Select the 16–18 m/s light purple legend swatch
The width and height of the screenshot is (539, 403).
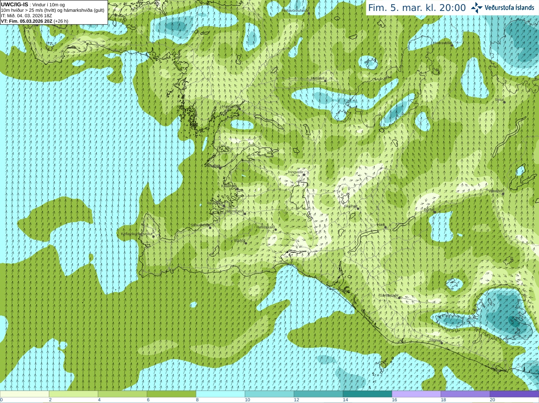pos(416,394)
